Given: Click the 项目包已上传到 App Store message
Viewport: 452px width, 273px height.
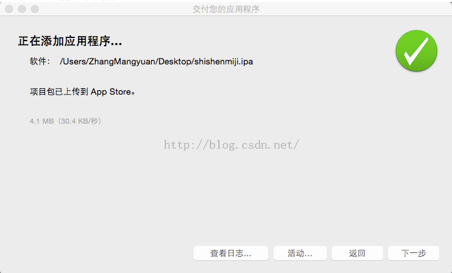Looking at the screenshot, I should click(83, 91).
